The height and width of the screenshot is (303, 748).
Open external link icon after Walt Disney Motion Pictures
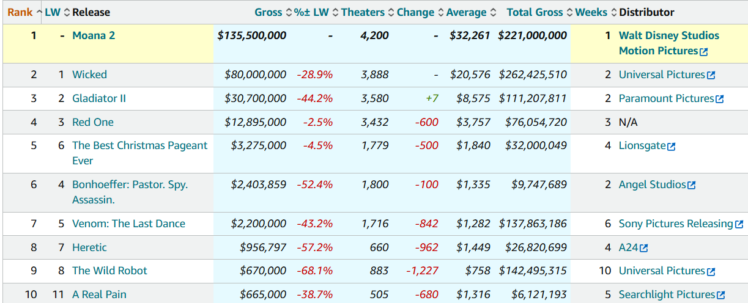703,52
